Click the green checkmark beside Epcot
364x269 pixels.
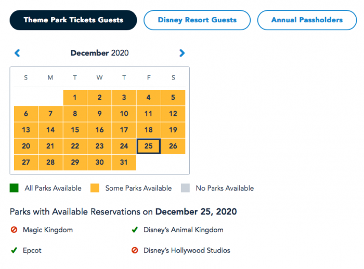pos(14,250)
